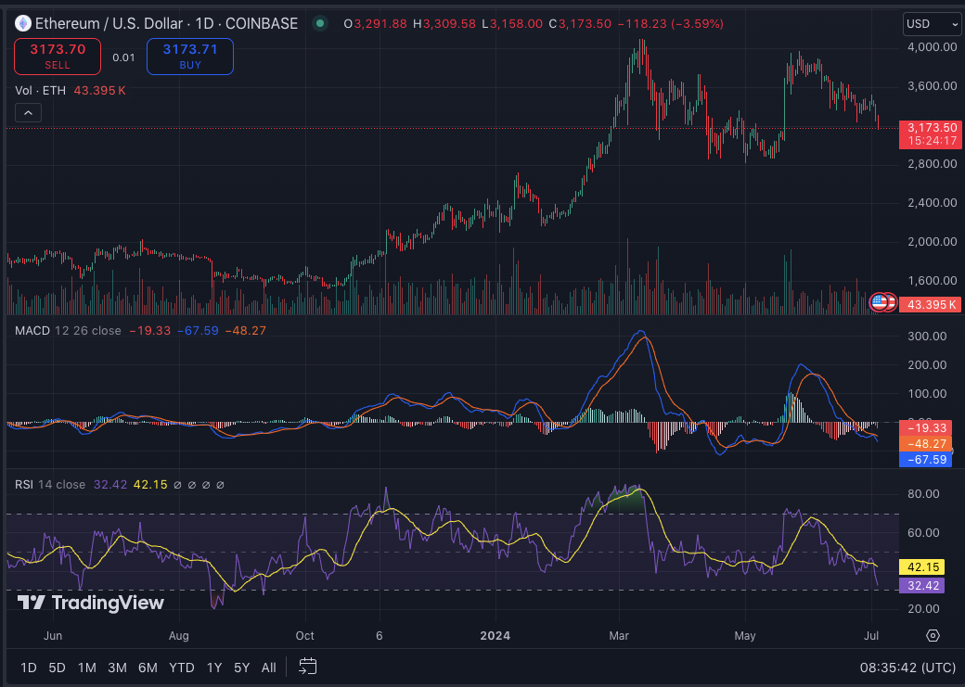The height and width of the screenshot is (687, 965).
Task: Click the US flag economic event icon
Action: [879, 302]
